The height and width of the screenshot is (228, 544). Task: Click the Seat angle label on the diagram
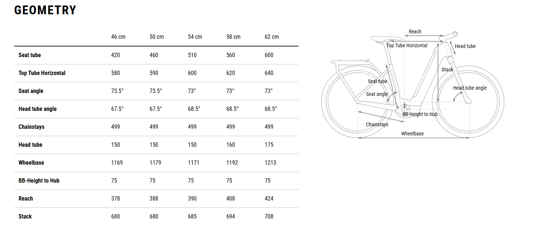(x=377, y=94)
